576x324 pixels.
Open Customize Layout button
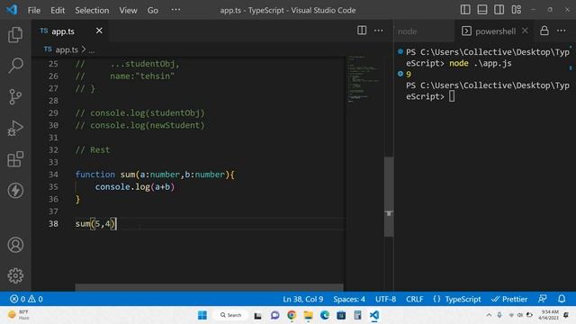click(516, 10)
